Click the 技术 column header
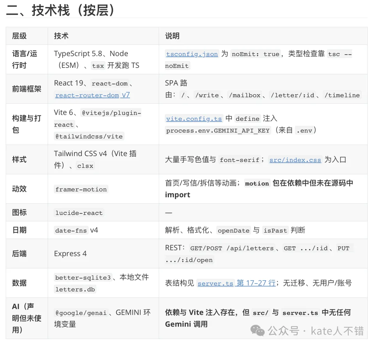 (61, 36)
